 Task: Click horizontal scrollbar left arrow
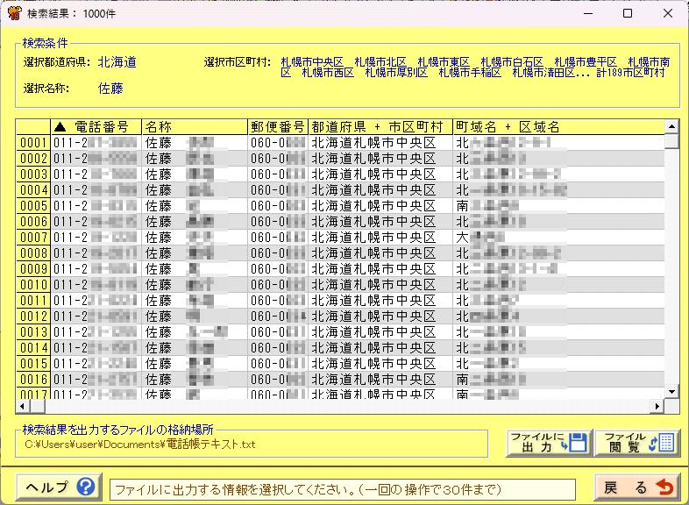click(23, 406)
